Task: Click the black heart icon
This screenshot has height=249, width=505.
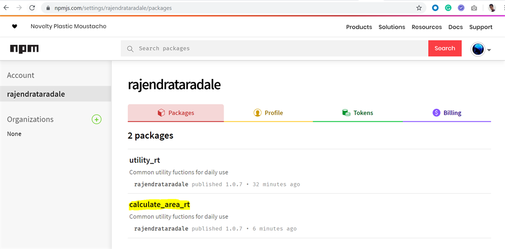Action: (14, 27)
